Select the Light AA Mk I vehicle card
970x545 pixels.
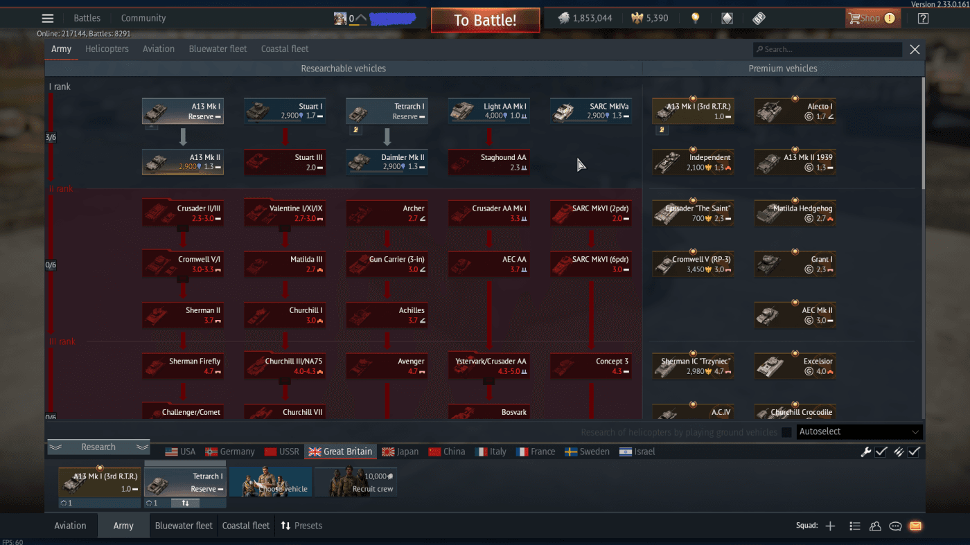(x=489, y=111)
